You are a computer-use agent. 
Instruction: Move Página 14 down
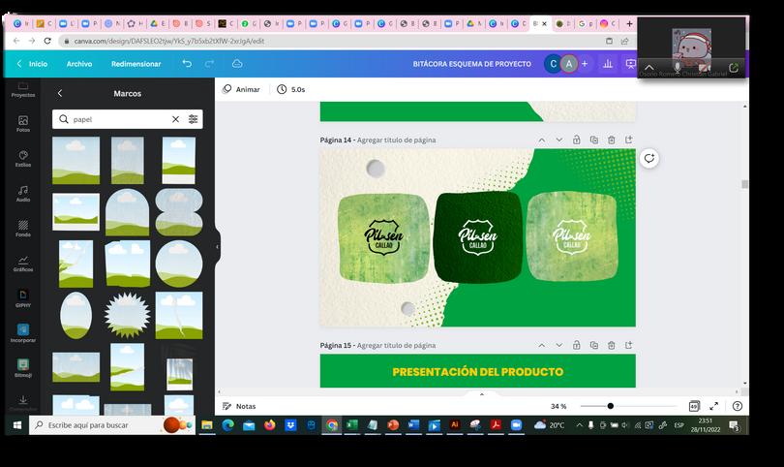559,140
